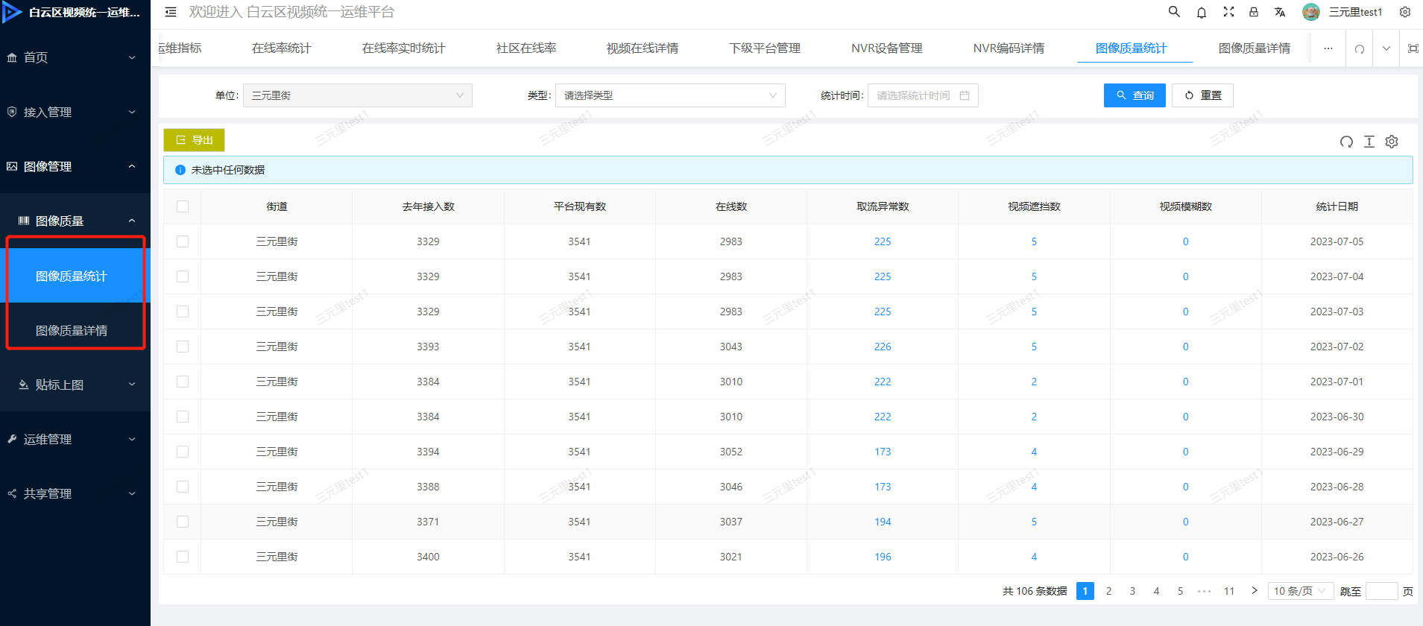The image size is (1423, 626).
Task: Check row dated 2023-07-02
Action: (183, 347)
